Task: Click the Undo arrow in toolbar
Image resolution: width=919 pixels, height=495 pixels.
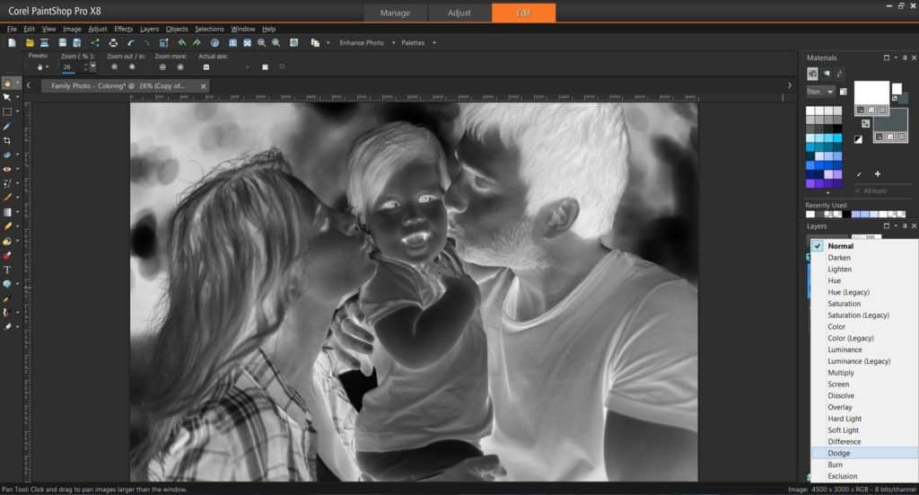Action: click(131, 42)
